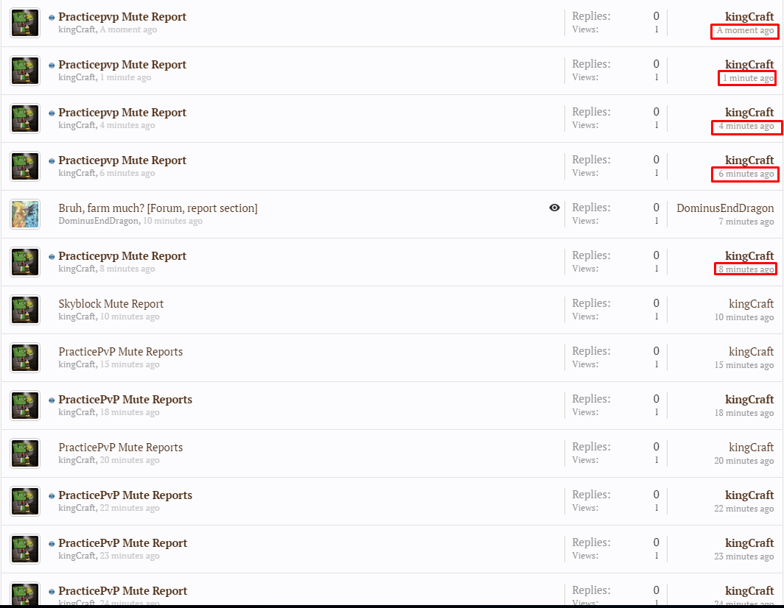Open kingCraft avatar on Skyblock Mute Report row

[25, 310]
